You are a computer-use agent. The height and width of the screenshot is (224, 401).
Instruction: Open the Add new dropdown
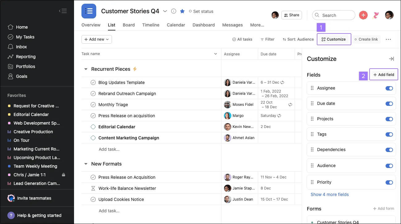click(x=97, y=39)
